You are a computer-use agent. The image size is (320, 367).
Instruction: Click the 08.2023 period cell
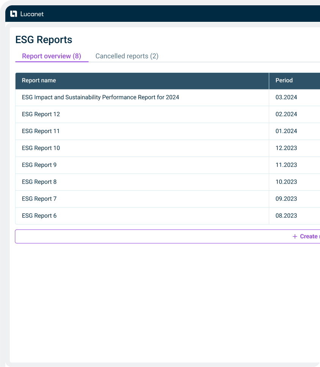[x=286, y=216]
